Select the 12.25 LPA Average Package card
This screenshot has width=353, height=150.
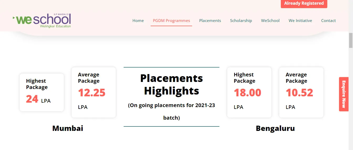(94, 92)
